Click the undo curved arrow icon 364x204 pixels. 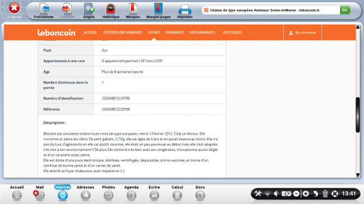pyautogui.click(x=315, y=193)
